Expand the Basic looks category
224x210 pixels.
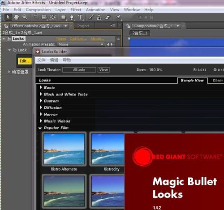click(x=41, y=87)
